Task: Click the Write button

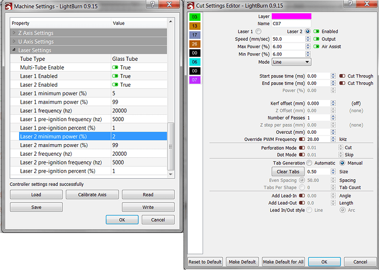Action: [x=148, y=207]
